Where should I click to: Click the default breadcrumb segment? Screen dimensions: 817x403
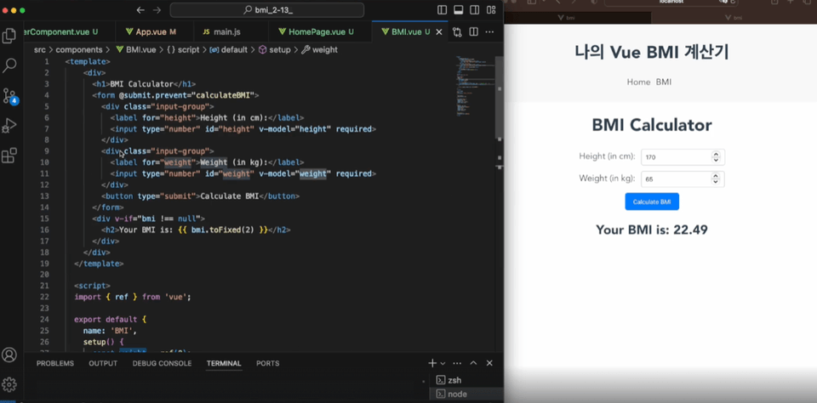tap(230, 50)
